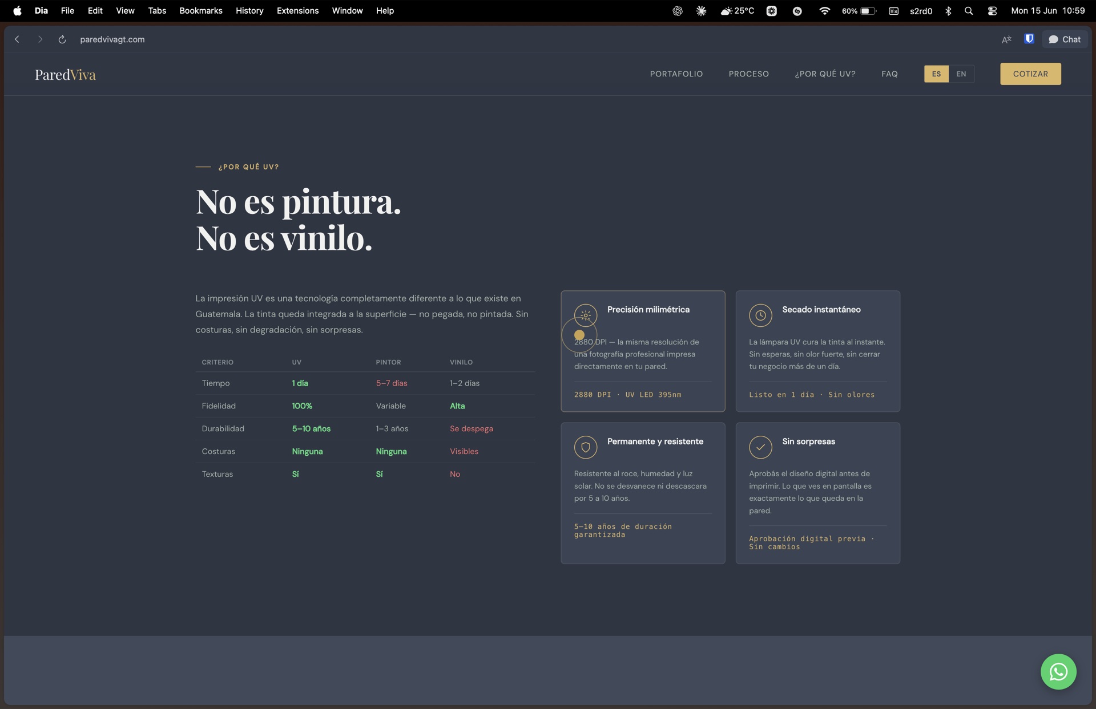
Task: Switch site language to ES
Action: 936,74
